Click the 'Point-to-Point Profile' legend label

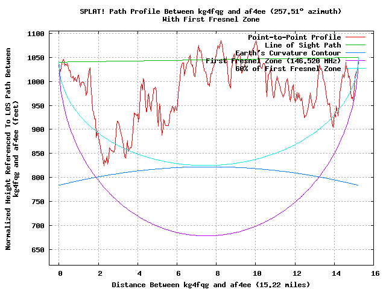tap(294, 37)
